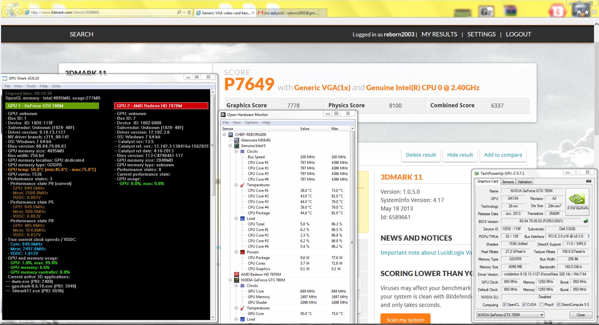This screenshot has width=599, height=325.
Task: Open Options menu in Open Hardware Monitor
Action: [251, 123]
